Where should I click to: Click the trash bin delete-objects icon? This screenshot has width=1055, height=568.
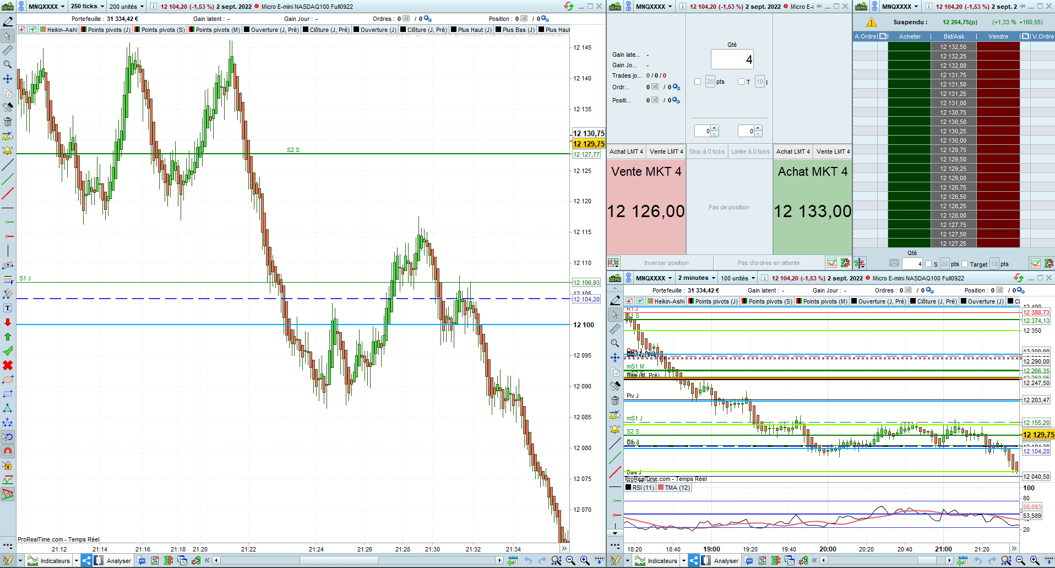point(8,122)
